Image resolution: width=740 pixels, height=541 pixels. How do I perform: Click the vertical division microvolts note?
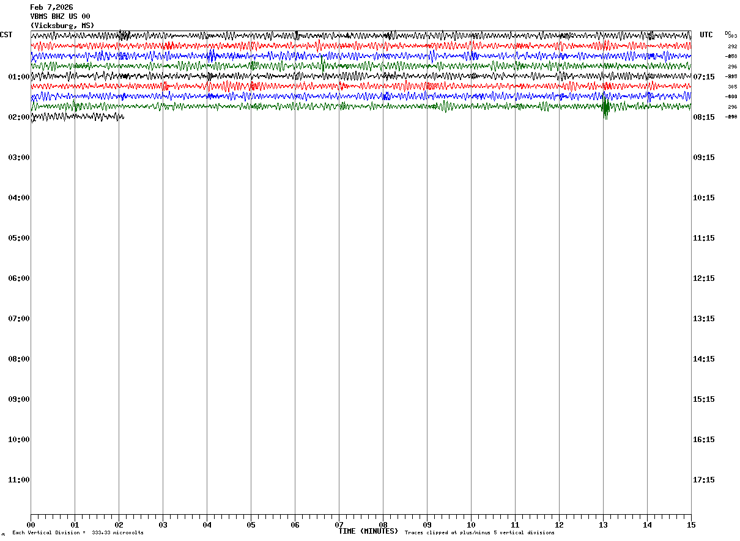[x=78, y=533]
